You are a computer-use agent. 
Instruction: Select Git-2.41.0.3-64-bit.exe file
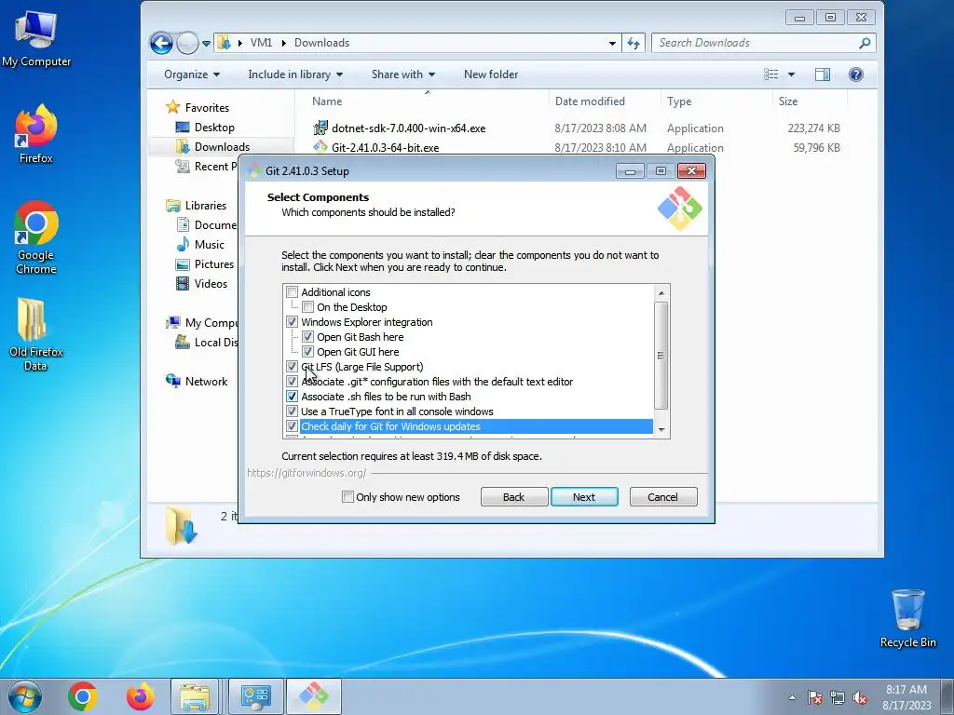point(385,147)
